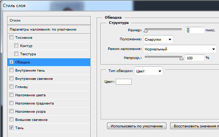Open Внутренняя тень settings by its label
219x137 pixels.
point(30,71)
